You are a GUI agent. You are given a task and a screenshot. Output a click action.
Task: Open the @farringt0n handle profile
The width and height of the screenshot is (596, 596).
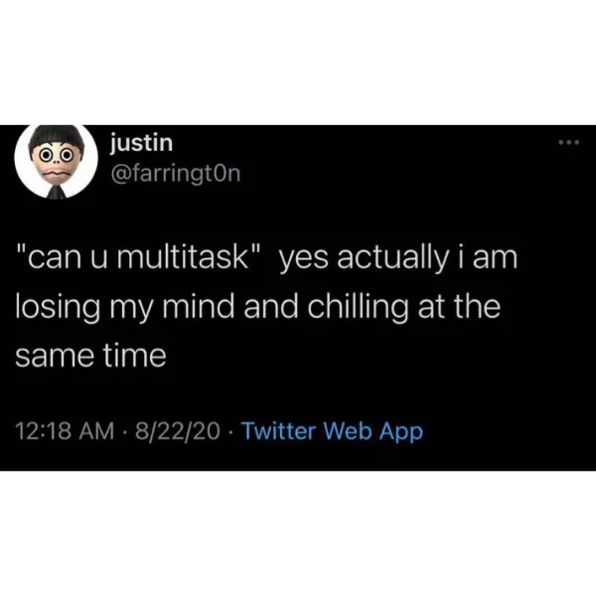click(x=175, y=174)
